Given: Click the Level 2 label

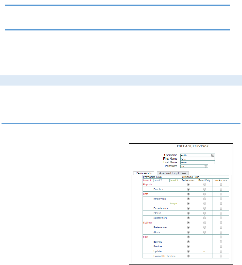Looking at the screenshot, I should pyautogui.click(x=158, y=180).
